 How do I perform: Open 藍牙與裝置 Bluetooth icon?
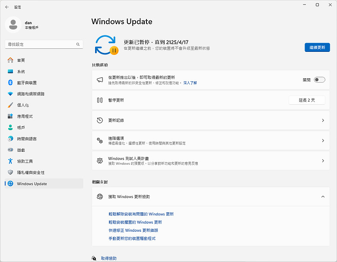coord(10,83)
